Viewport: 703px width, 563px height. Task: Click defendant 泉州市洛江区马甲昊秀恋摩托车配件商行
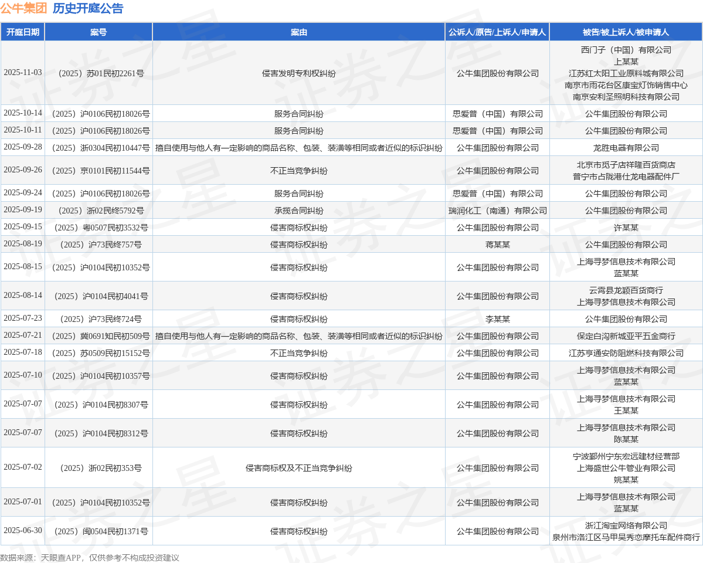pos(626,537)
